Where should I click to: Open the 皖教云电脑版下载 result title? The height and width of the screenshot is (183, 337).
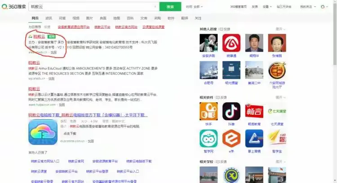(x=88, y=115)
